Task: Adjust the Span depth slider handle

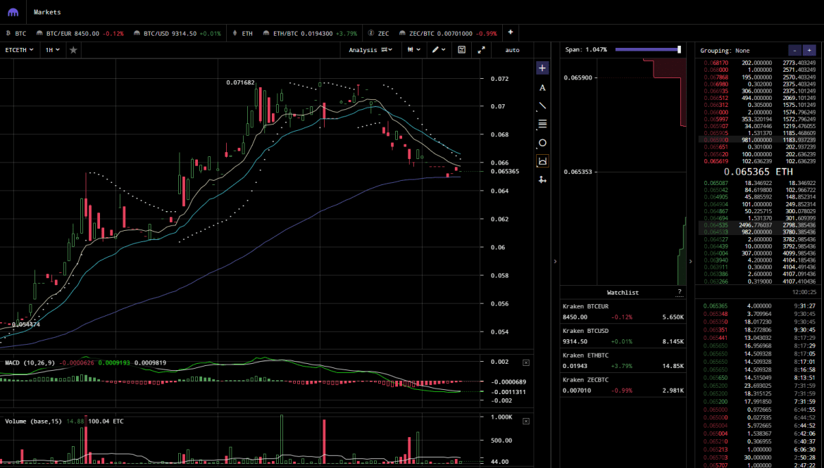Action: [x=679, y=49]
